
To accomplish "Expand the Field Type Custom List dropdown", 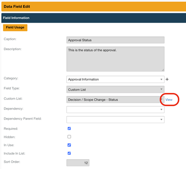I will click(x=115, y=90).
